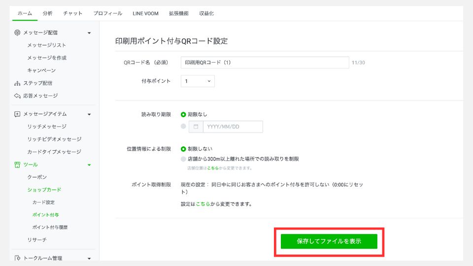Select the 期限なし radio button
This screenshot has width=473, height=266.
tap(183, 114)
